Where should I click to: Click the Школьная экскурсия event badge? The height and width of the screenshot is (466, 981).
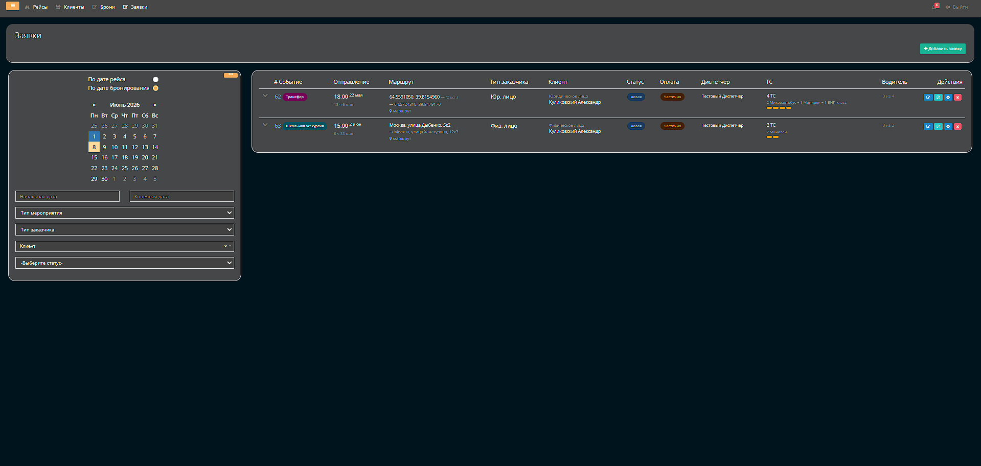coord(305,126)
